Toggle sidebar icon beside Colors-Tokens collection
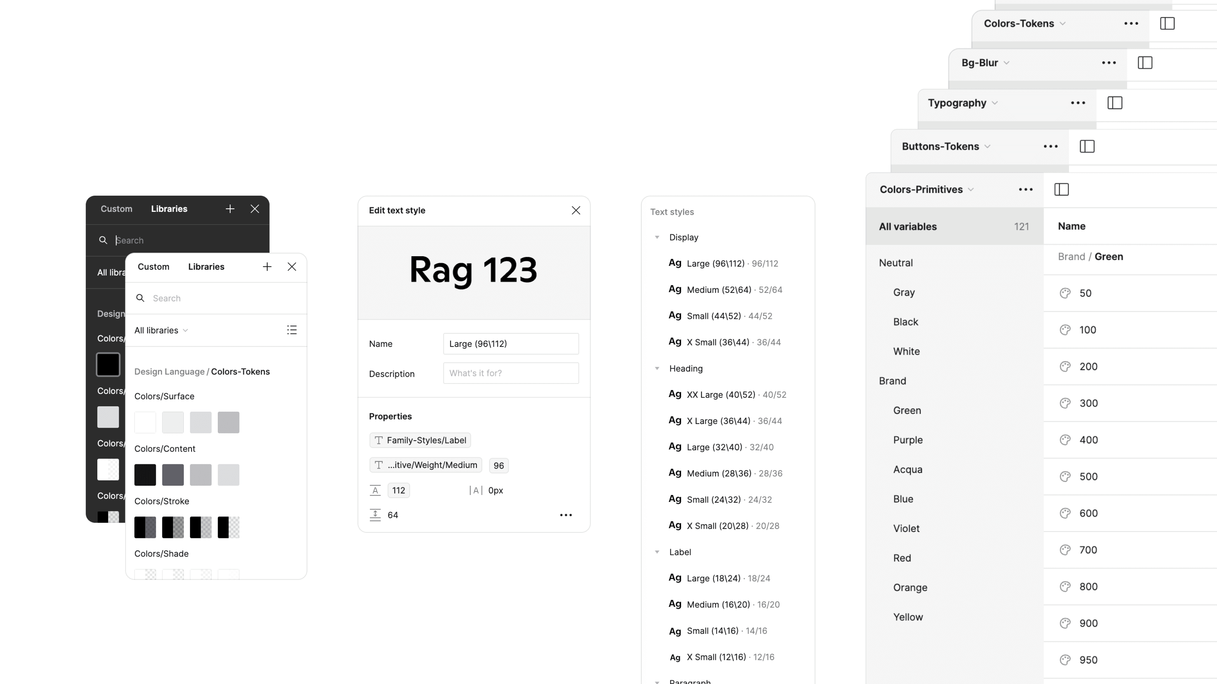The height and width of the screenshot is (684, 1217). click(x=1167, y=24)
